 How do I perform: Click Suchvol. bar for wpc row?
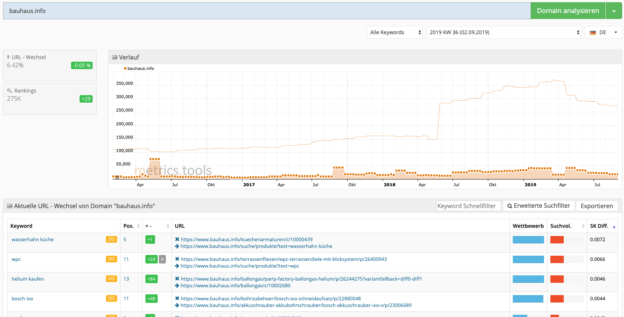coord(567,259)
